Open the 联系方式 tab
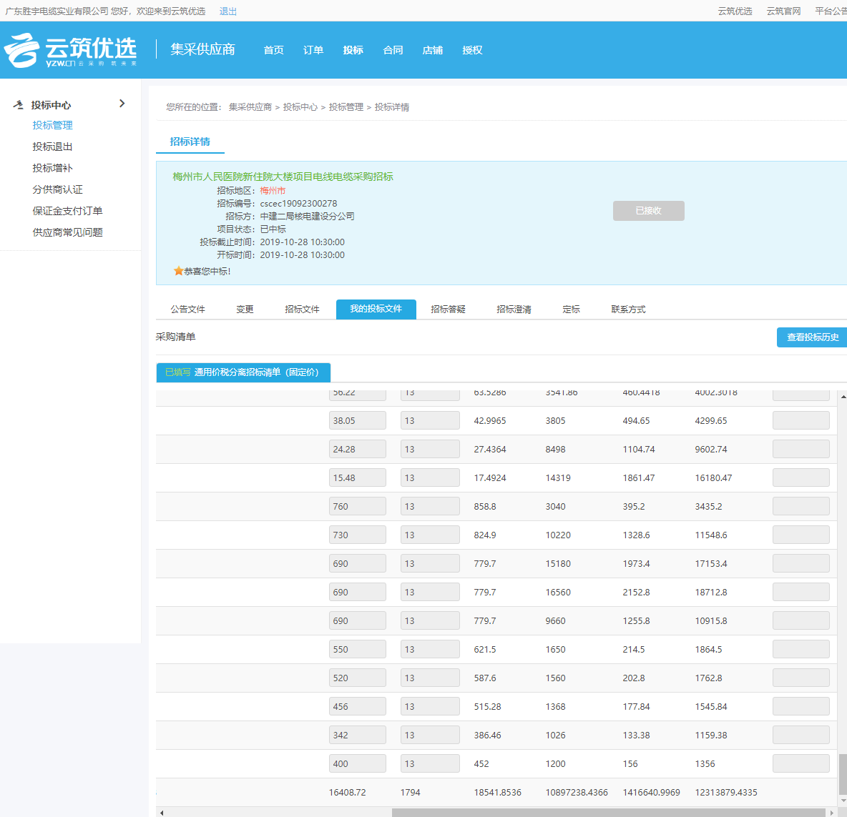Image resolution: width=847 pixels, height=817 pixels. coord(627,309)
